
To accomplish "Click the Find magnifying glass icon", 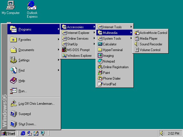I will (x=13, y=70).
